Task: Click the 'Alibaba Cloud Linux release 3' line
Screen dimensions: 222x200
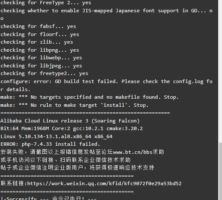Action: click(x=70, y=121)
